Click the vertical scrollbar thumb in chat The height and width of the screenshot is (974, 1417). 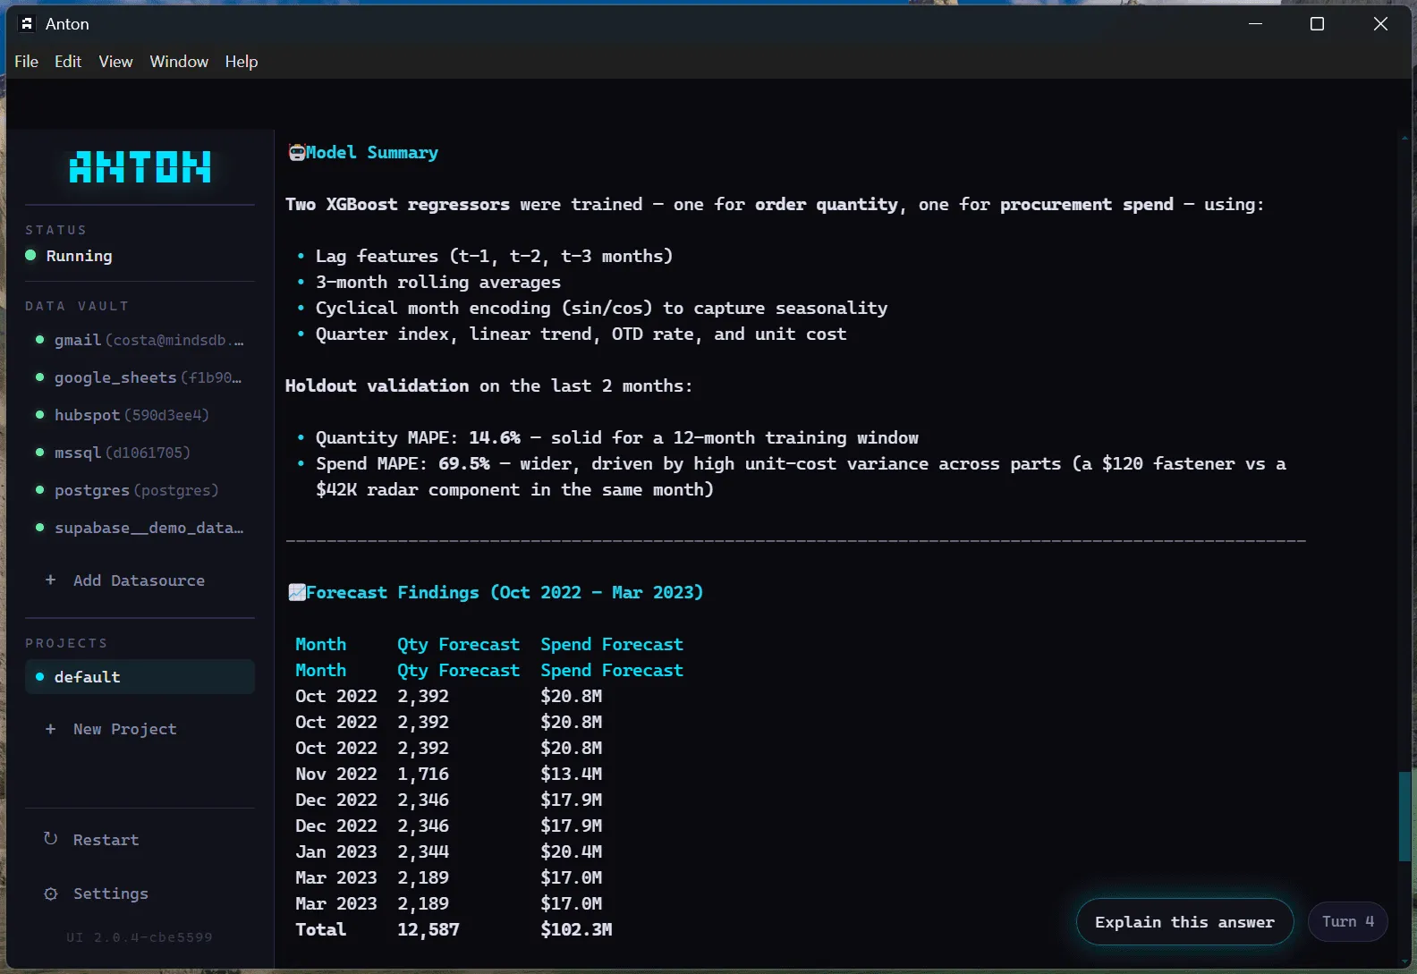[x=1404, y=817]
